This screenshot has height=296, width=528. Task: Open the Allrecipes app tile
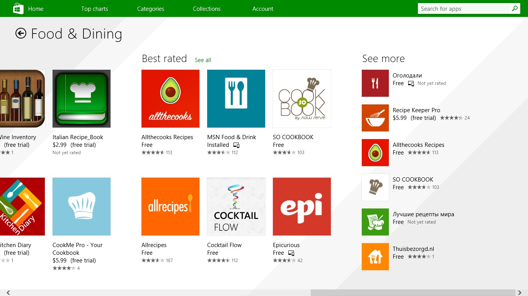tap(170, 207)
